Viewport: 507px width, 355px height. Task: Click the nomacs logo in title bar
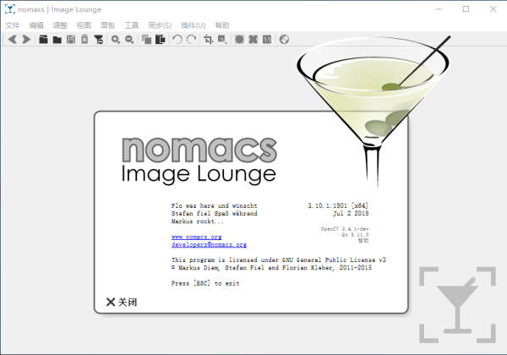click(x=9, y=9)
